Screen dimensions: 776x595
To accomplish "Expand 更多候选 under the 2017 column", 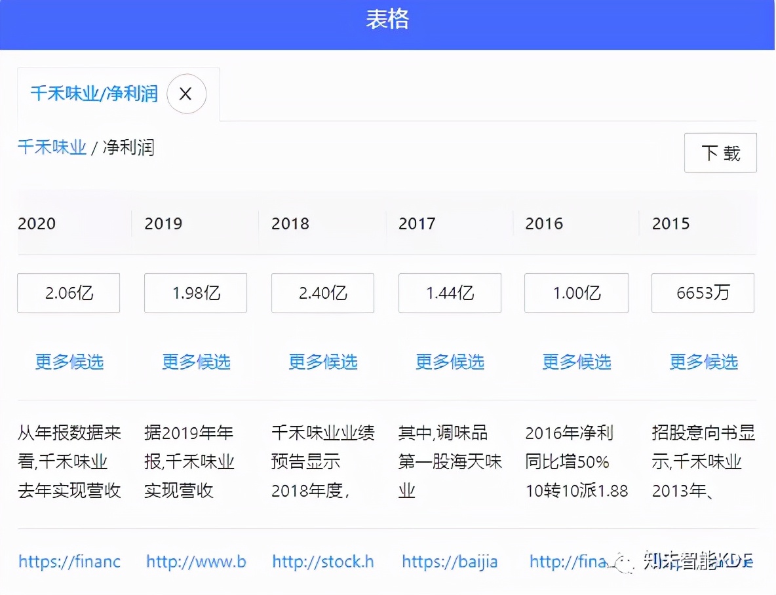I will click(x=450, y=361).
